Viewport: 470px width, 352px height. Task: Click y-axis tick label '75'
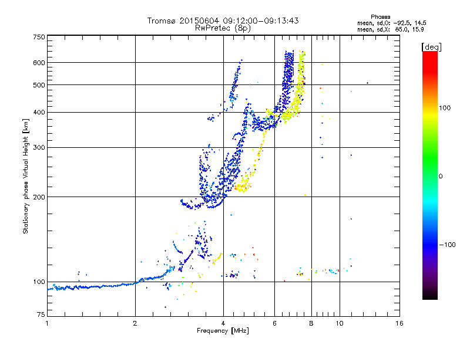(41, 314)
